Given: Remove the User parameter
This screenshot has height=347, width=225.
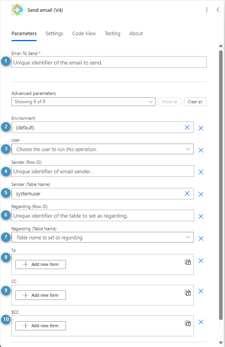Looking at the screenshot, I should click(x=201, y=150).
